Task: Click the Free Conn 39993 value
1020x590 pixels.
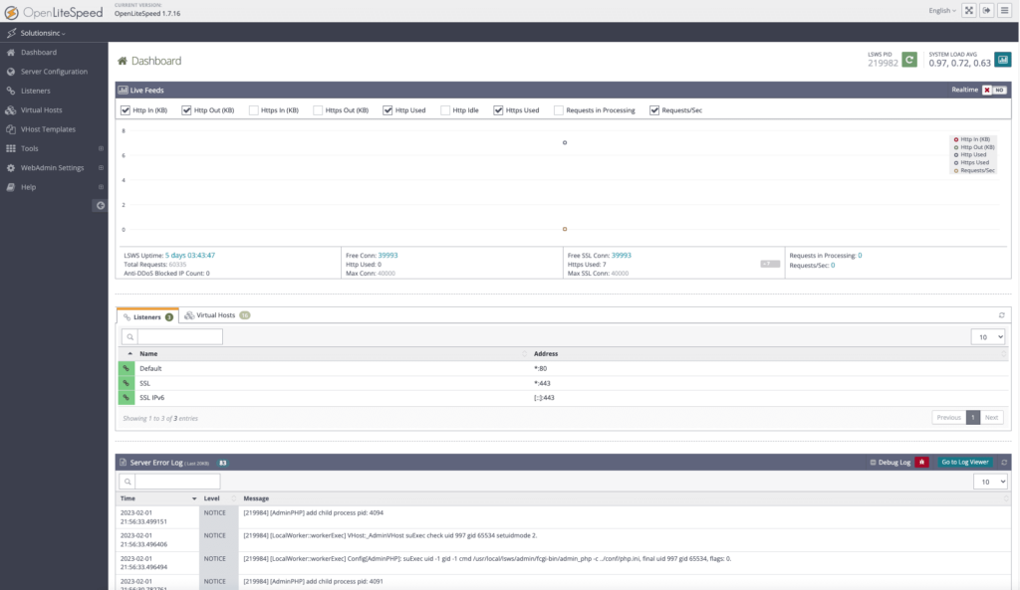Action: tap(387, 256)
